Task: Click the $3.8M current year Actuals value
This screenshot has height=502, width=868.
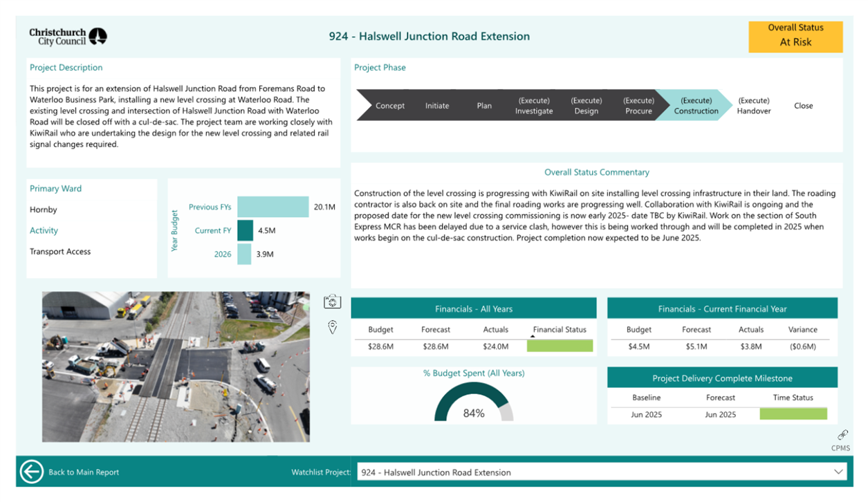Action: click(x=751, y=346)
